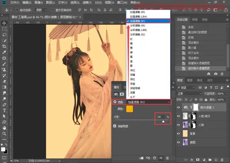Select the Path Selection arrow tool
The image size is (230, 163).
tap(4, 116)
